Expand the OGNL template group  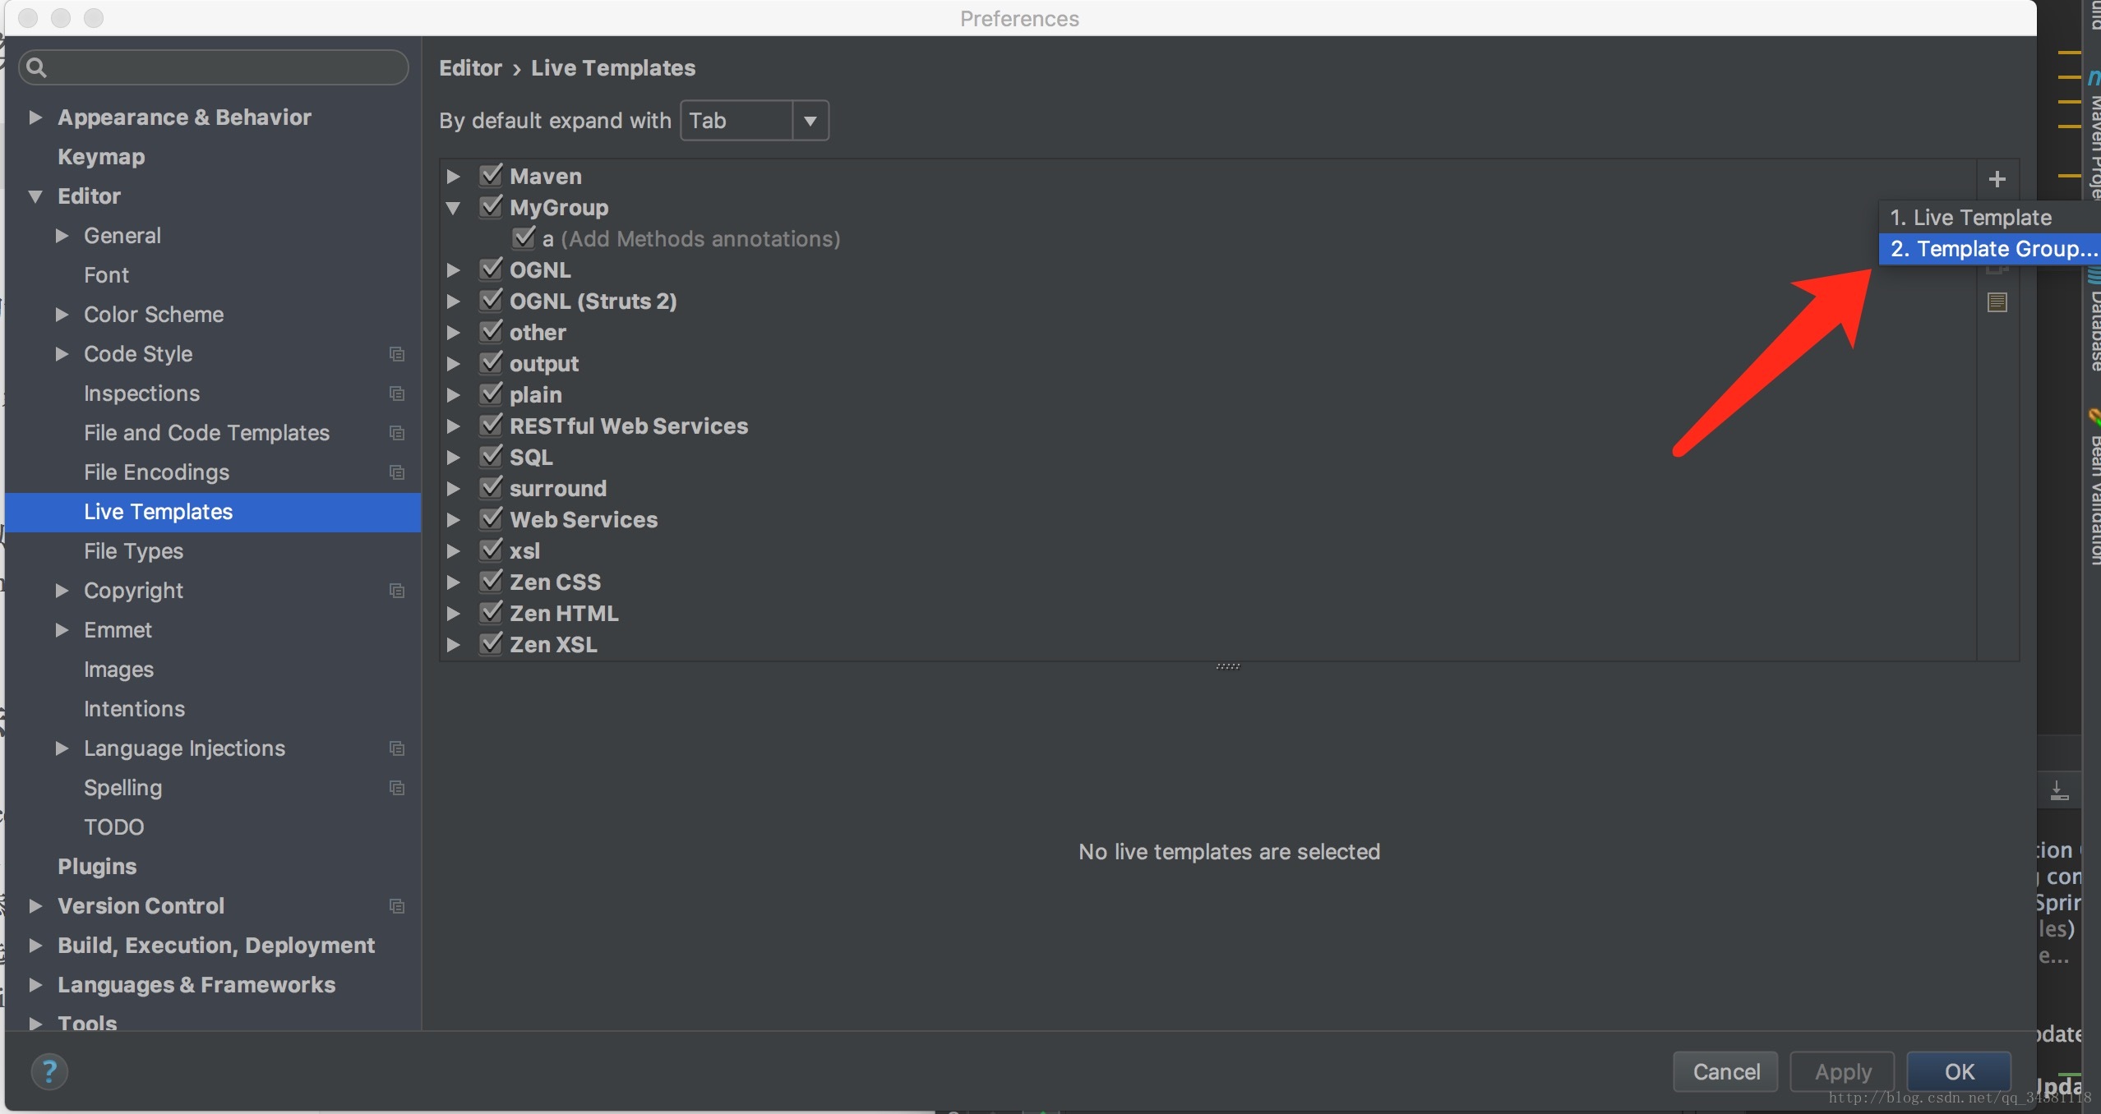(x=455, y=269)
